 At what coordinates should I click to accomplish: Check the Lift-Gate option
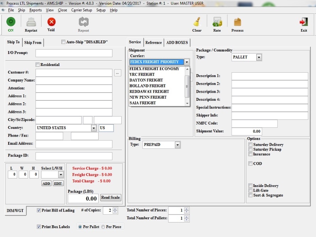250,191
